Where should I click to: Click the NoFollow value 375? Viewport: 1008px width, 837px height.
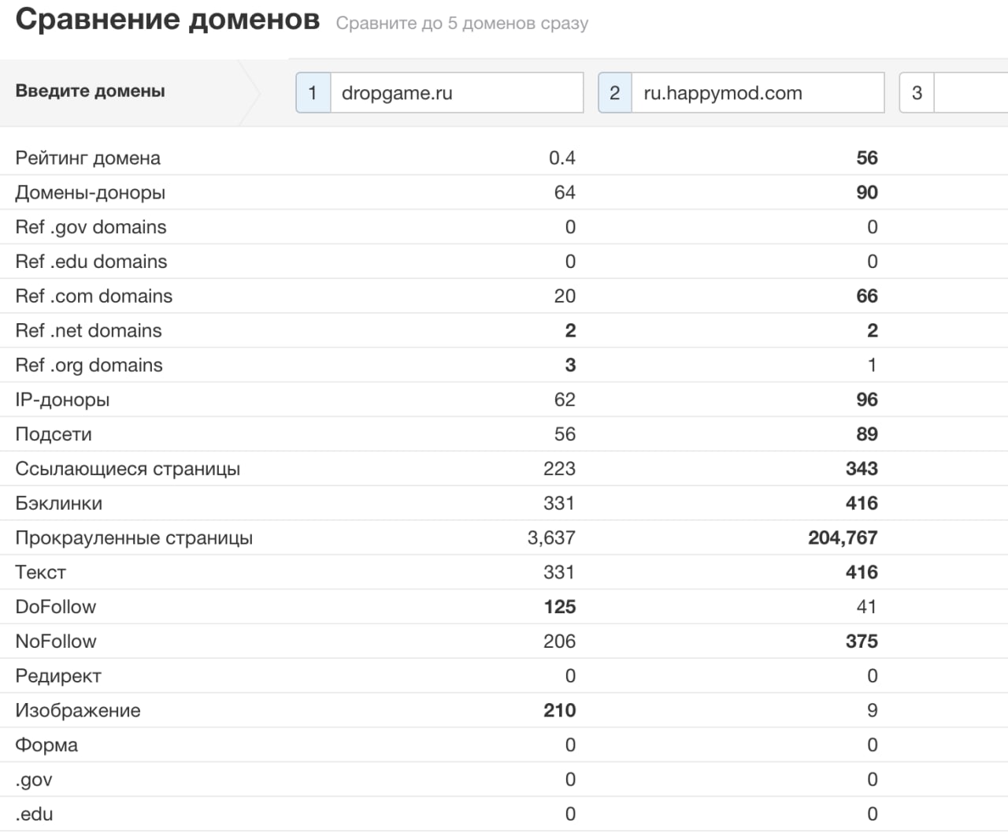click(x=862, y=642)
